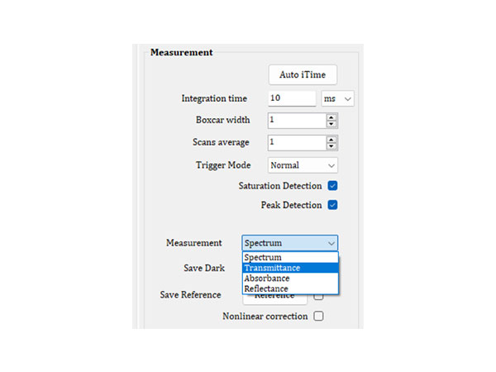
Task: Increase Scans average with up arrow
Action: 331,139
